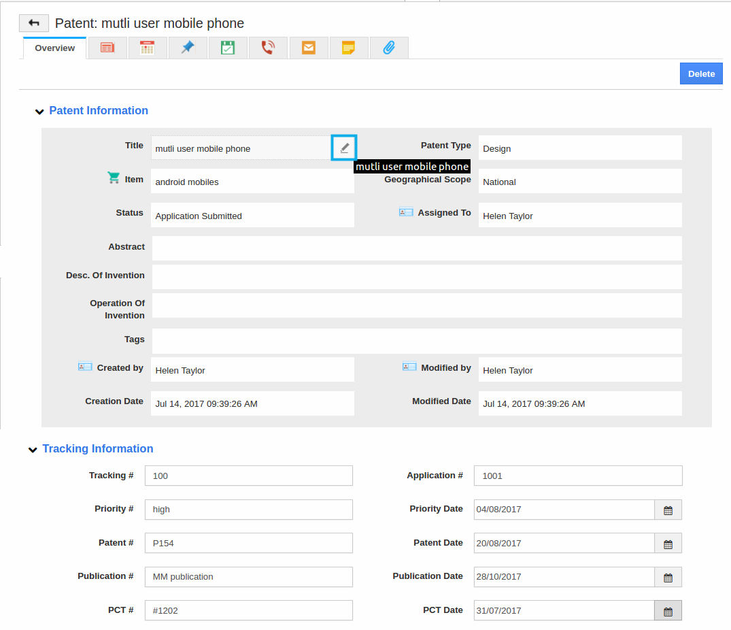Click the Modified by contact card icon
The width and height of the screenshot is (731, 630).
coord(409,367)
